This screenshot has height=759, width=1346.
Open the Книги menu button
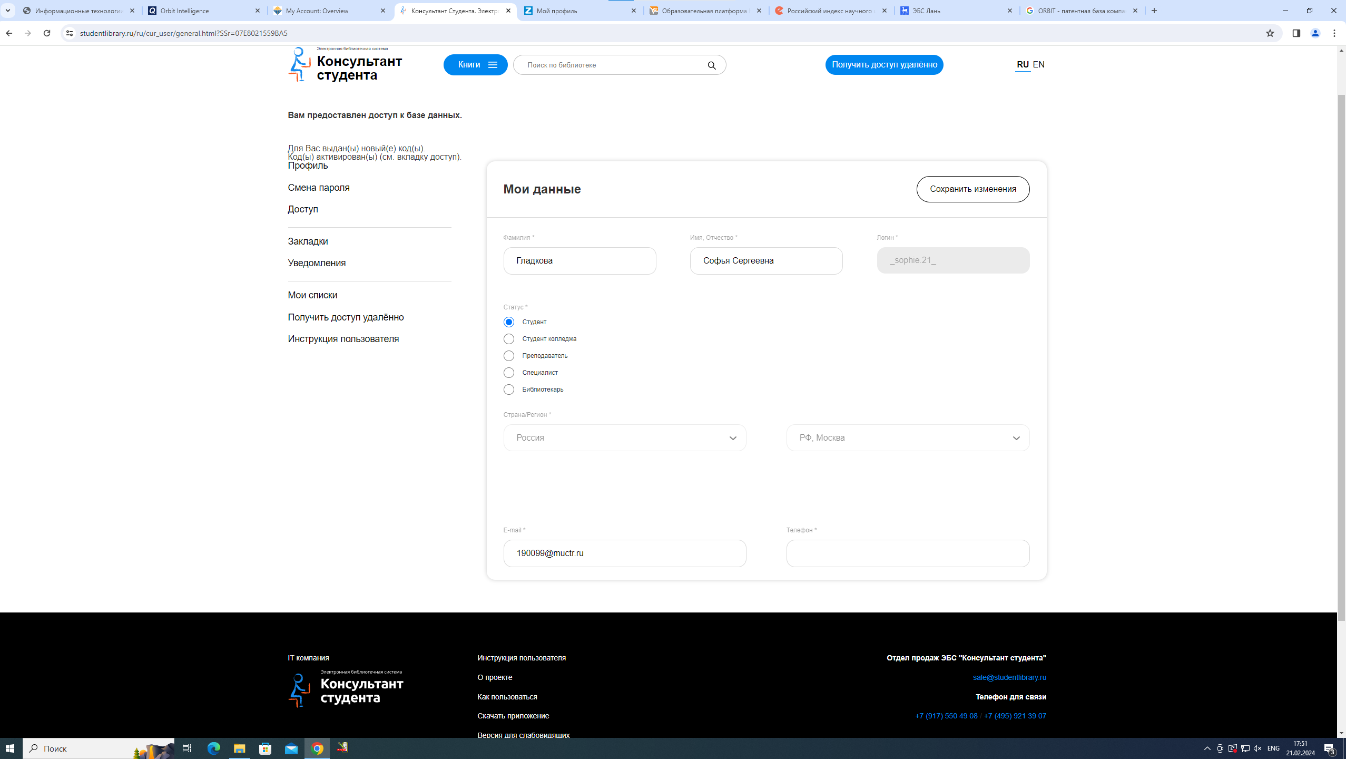[x=475, y=65]
